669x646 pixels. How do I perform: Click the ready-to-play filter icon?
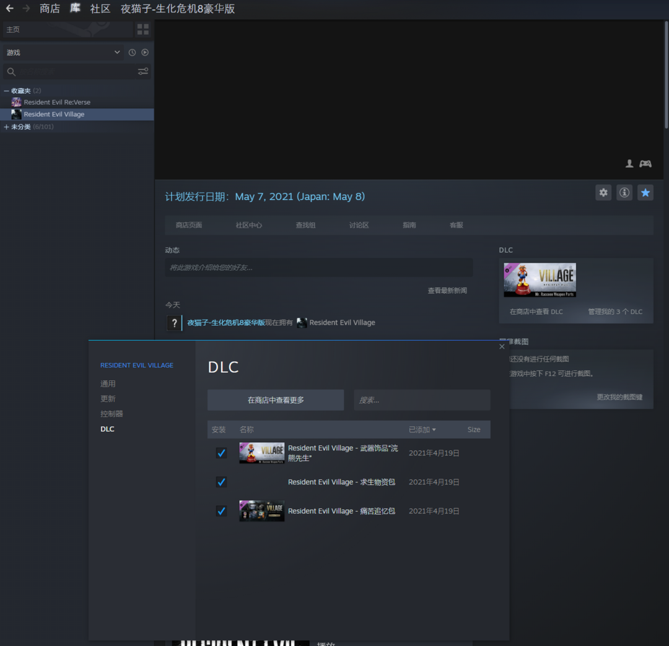click(x=145, y=53)
